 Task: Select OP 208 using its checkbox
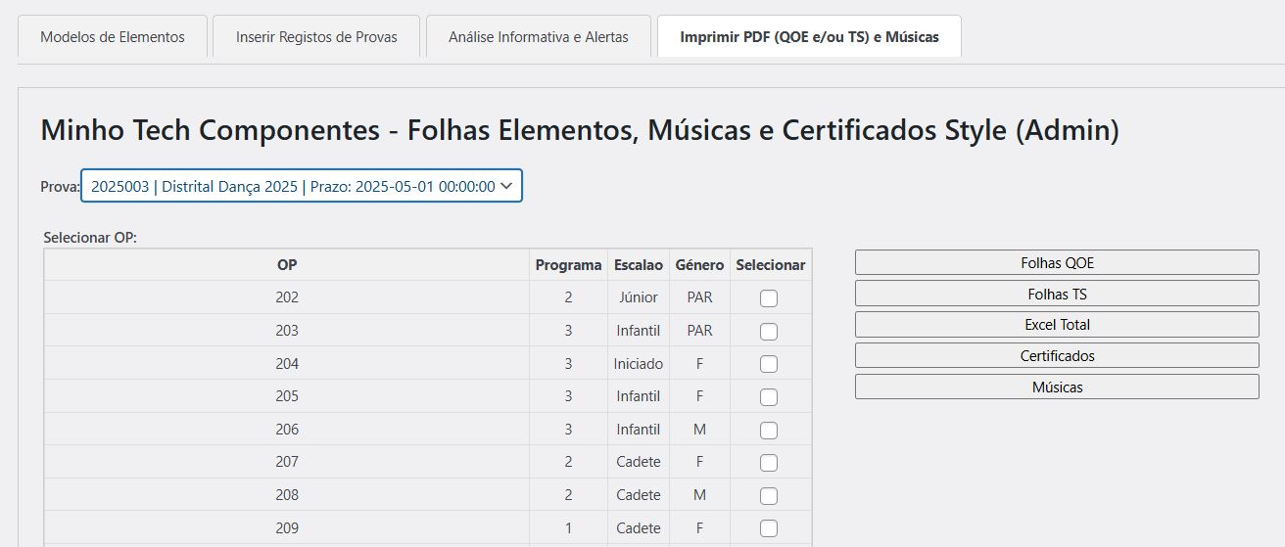click(769, 495)
